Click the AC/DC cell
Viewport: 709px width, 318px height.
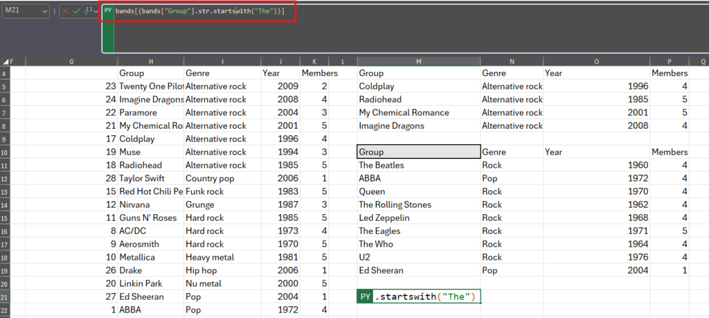150,231
